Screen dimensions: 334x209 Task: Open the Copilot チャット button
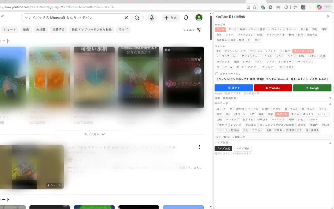click(x=324, y=7)
